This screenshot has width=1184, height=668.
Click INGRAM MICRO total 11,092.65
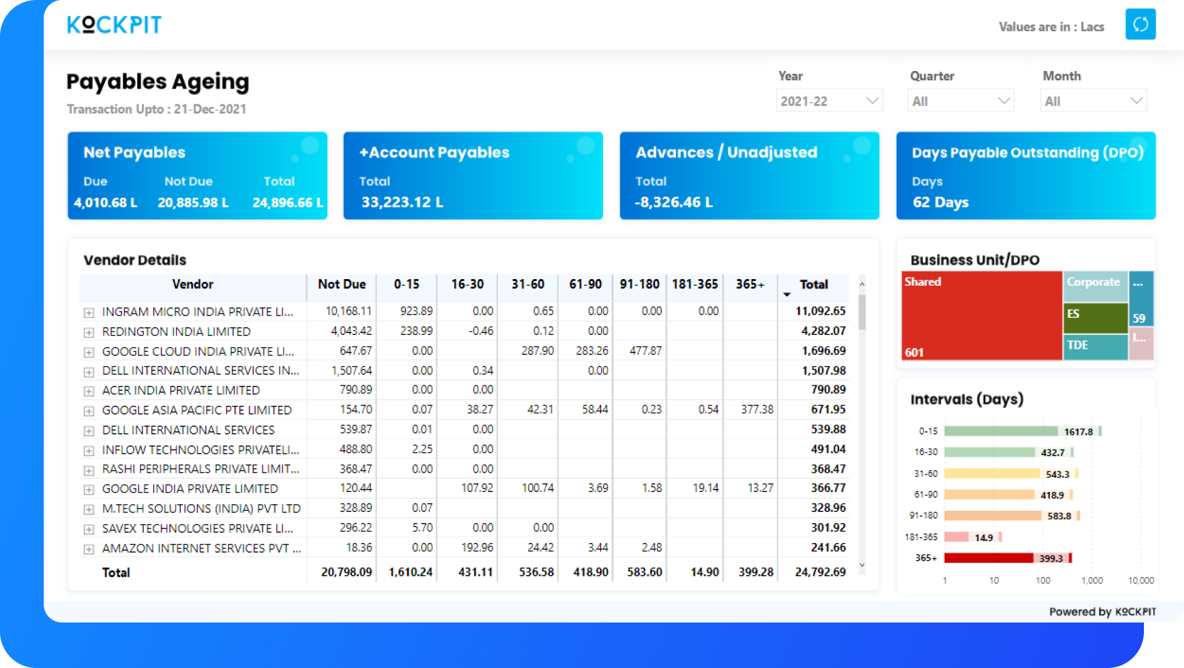tap(820, 311)
